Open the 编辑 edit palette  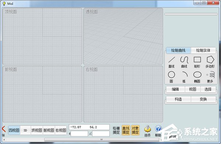175,89
